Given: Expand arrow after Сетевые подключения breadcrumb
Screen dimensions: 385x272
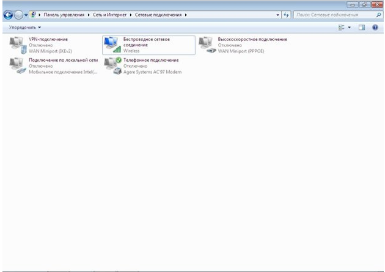Looking at the screenshot, I should 186,15.
